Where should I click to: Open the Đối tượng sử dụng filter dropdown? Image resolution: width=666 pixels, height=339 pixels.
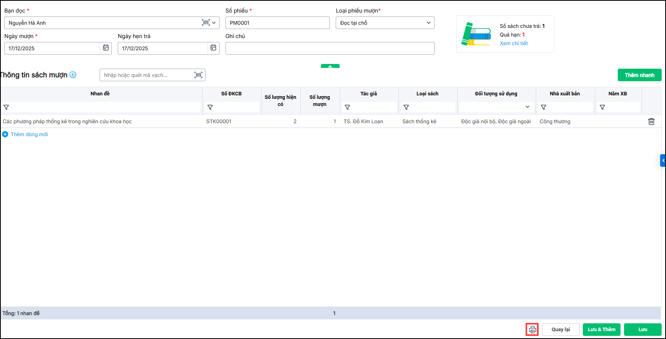pos(527,107)
